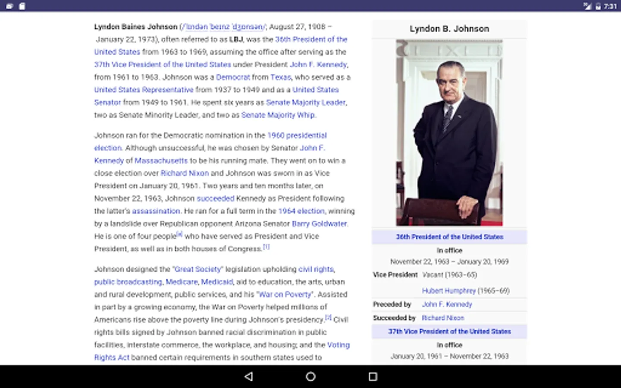Follow the '37th Vice President of the United States' paragraph link
This screenshot has width=621, height=388.
[163, 65]
